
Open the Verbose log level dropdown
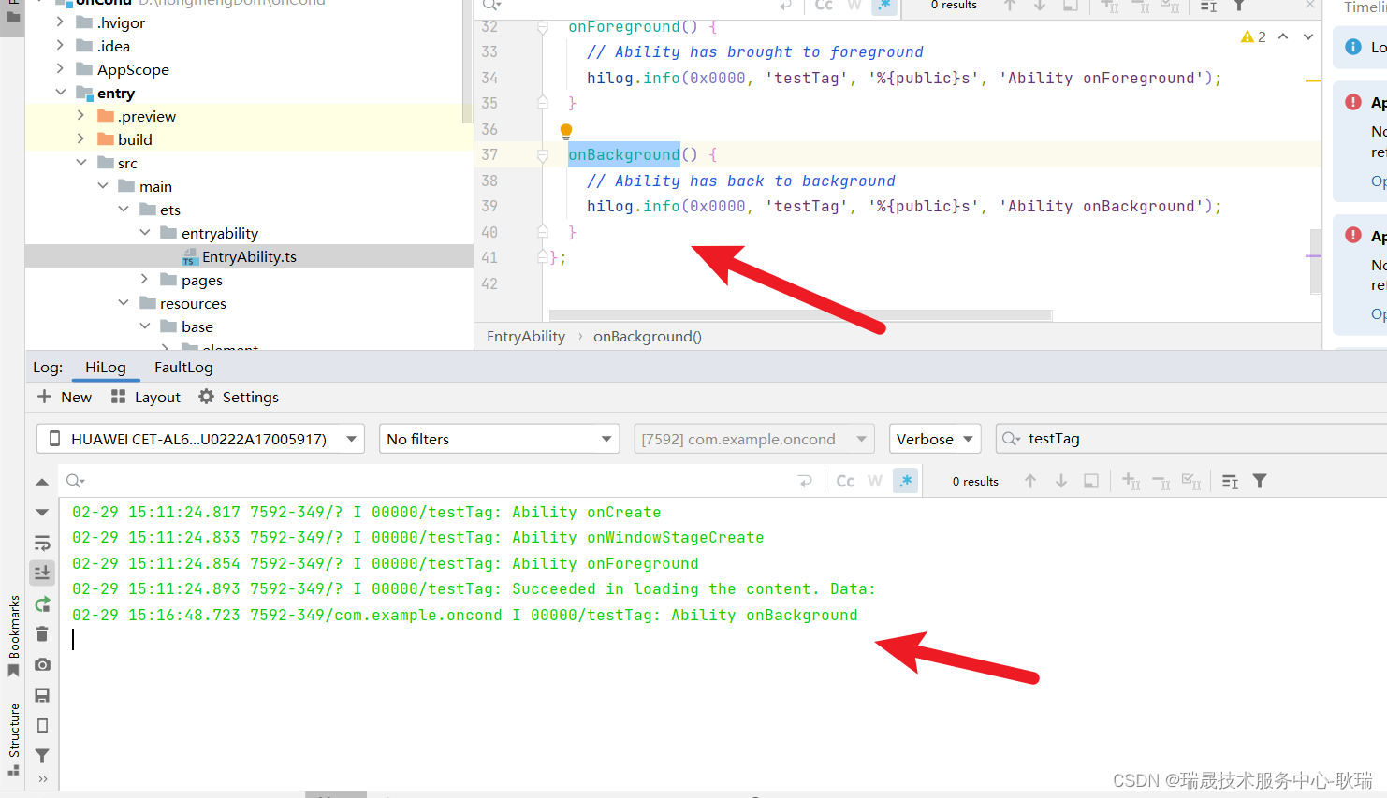coord(934,439)
